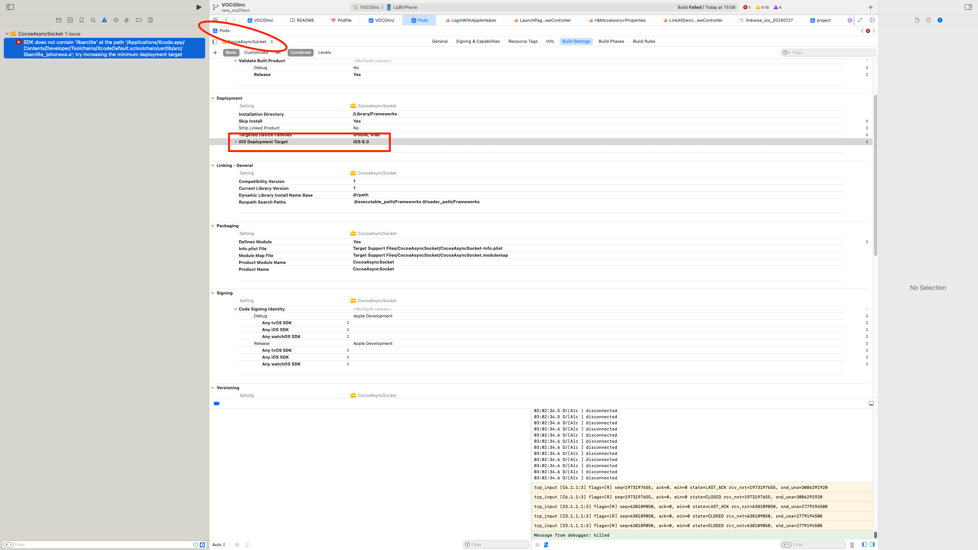Click the purple runtime issues indicator
Image resolution: width=978 pixels, height=550 pixels.
tap(777, 7)
